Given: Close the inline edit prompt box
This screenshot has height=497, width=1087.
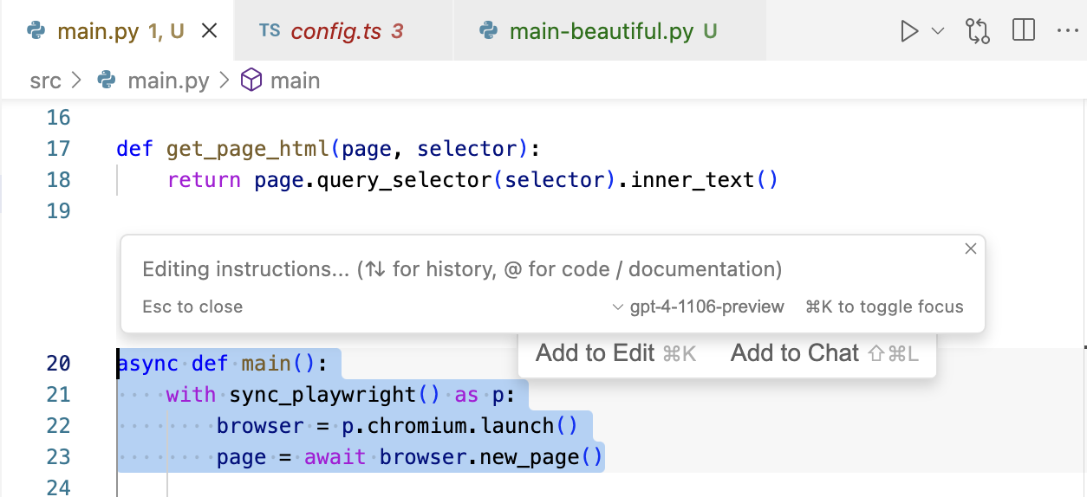Looking at the screenshot, I should 971,249.
